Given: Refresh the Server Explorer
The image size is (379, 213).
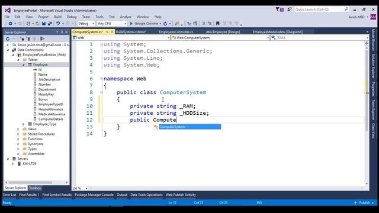Looking at the screenshot, I should pyautogui.click(x=8, y=38).
